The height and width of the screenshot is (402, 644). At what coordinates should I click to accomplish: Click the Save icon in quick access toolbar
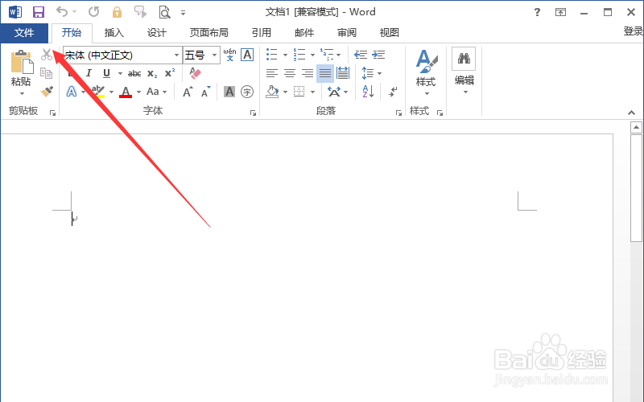[39, 12]
